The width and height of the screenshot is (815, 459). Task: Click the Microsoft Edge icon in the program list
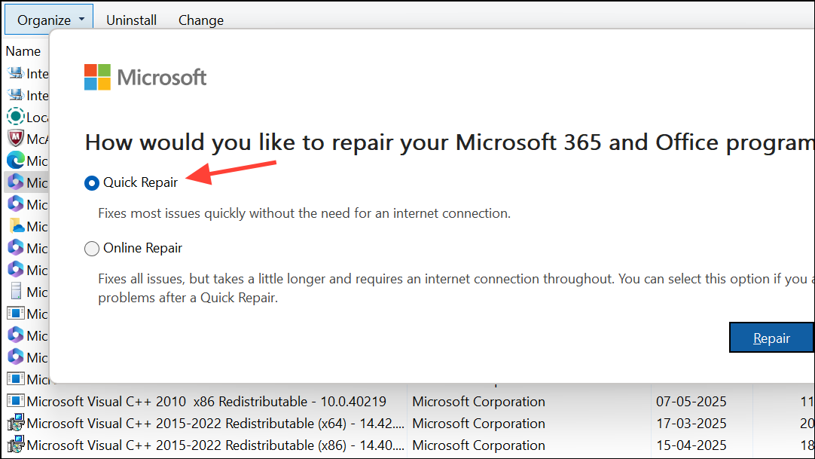tap(15, 161)
